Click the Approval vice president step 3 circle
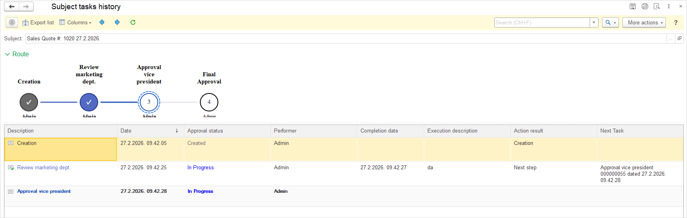Viewport: 687px width, 218px height. [149, 102]
